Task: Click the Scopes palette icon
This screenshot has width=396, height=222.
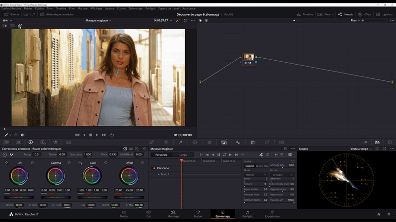Action: pos(377,142)
